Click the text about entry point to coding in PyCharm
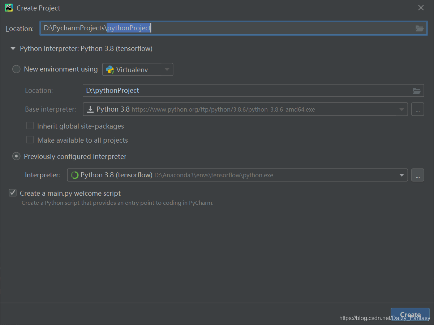Image resolution: width=434 pixels, height=325 pixels. pos(117,203)
